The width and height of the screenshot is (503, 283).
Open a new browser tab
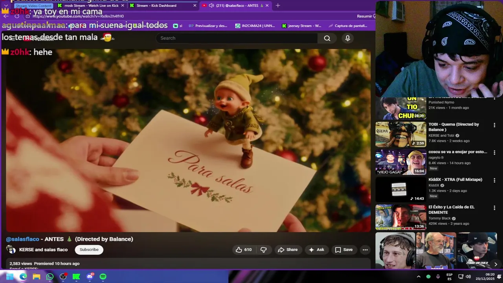point(278,6)
